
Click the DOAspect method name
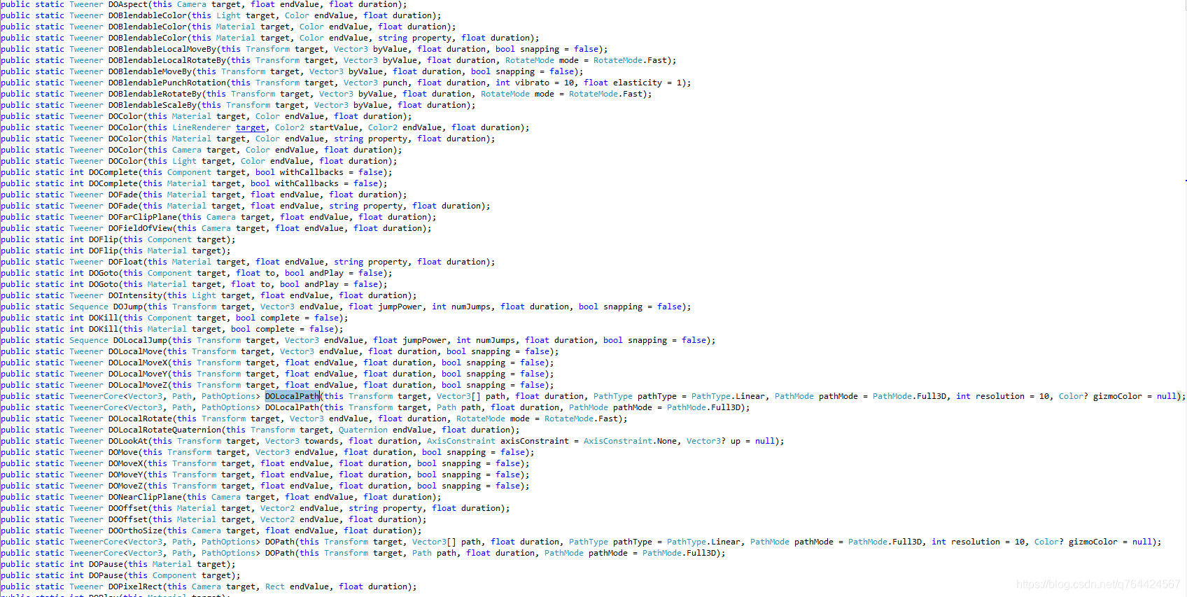(x=128, y=4)
